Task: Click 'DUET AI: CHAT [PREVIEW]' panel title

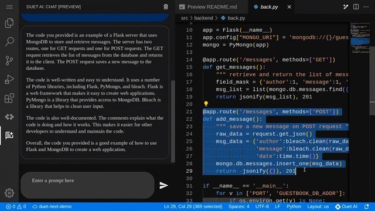Action: [x=53, y=6]
